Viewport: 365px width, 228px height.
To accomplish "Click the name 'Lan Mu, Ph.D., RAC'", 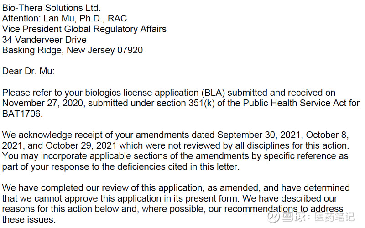I will pos(85,19).
